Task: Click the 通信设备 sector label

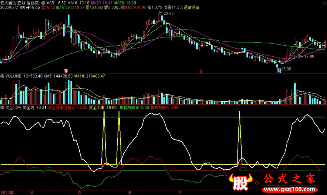Action: pyautogui.click(x=192, y=7)
